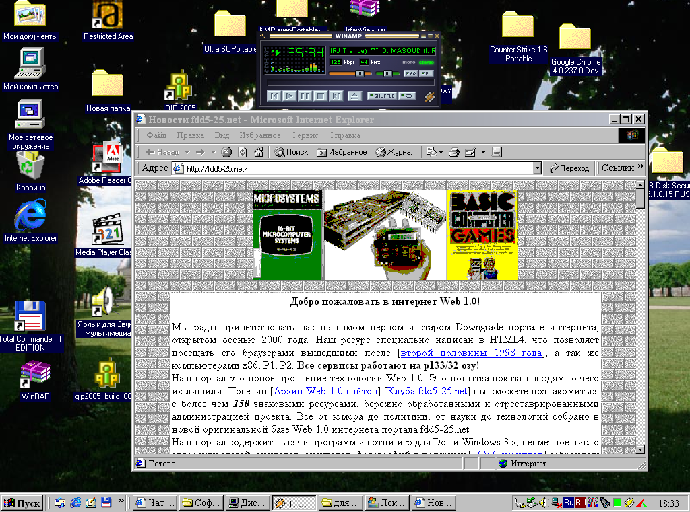Stop playback in Winamp
This screenshot has height=512, width=690.
[320, 96]
